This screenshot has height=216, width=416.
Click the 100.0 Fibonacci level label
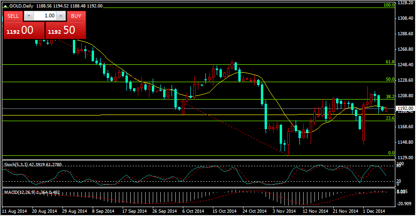point(388,5)
